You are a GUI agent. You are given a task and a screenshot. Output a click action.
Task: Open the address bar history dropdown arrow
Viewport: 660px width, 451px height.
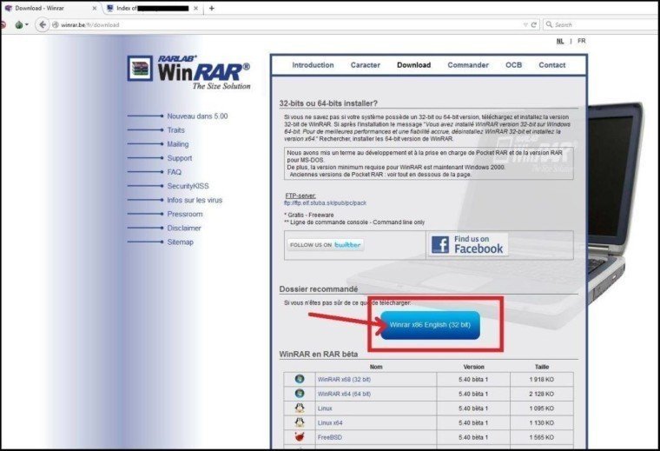pyautogui.click(x=525, y=25)
